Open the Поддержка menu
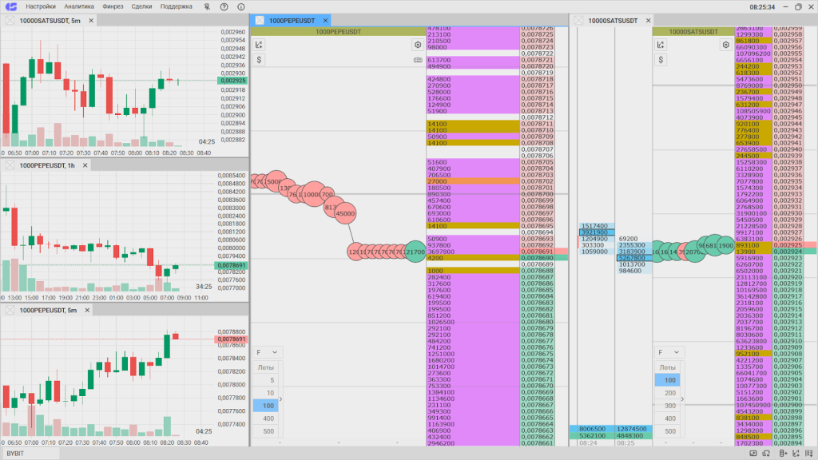 click(176, 6)
